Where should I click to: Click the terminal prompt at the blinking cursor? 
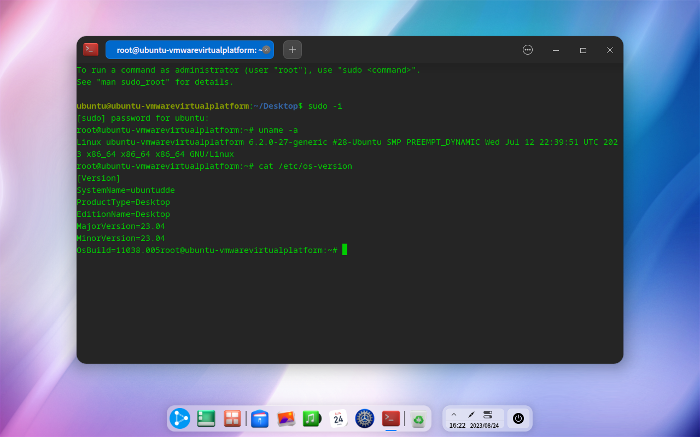[x=344, y=250]
